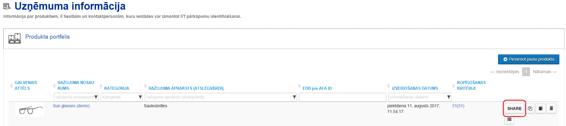
Task: Go to Iepriekšējais page
Action: click(505, 72)
